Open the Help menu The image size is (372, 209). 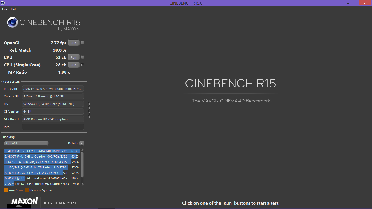[x=14, y=9]
